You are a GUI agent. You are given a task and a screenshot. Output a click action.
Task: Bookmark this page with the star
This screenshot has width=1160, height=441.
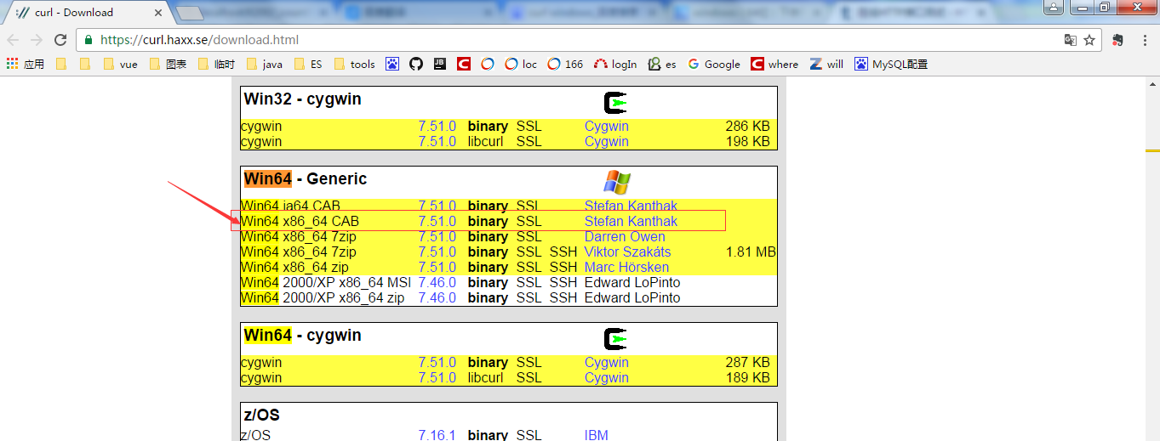coord(1089,40)
